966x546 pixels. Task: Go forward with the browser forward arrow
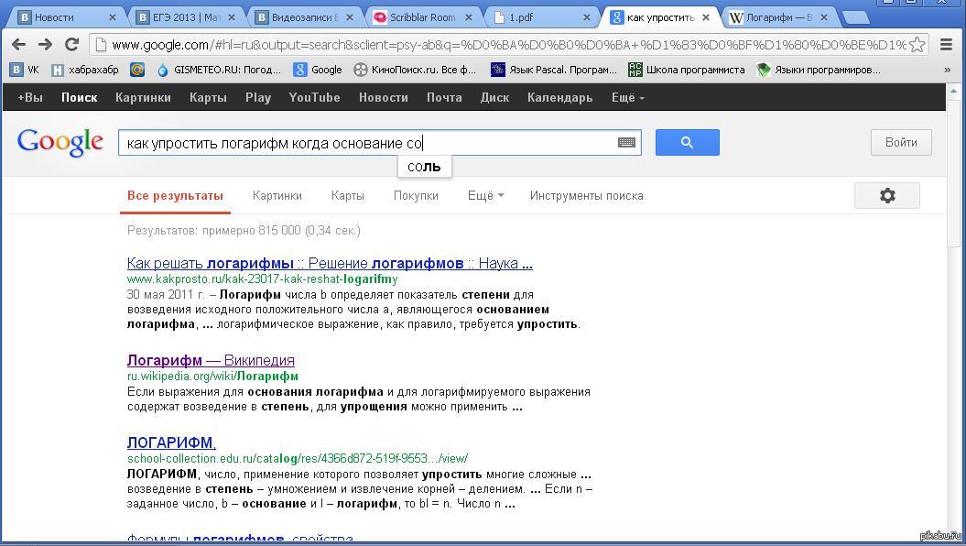(45, 44)
